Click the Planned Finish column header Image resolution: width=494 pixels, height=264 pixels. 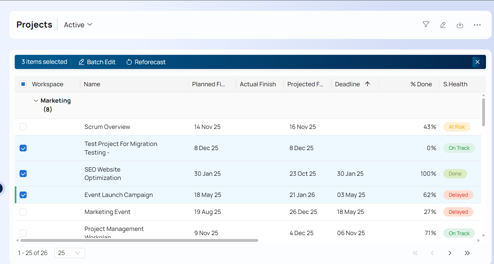point(209,84)
